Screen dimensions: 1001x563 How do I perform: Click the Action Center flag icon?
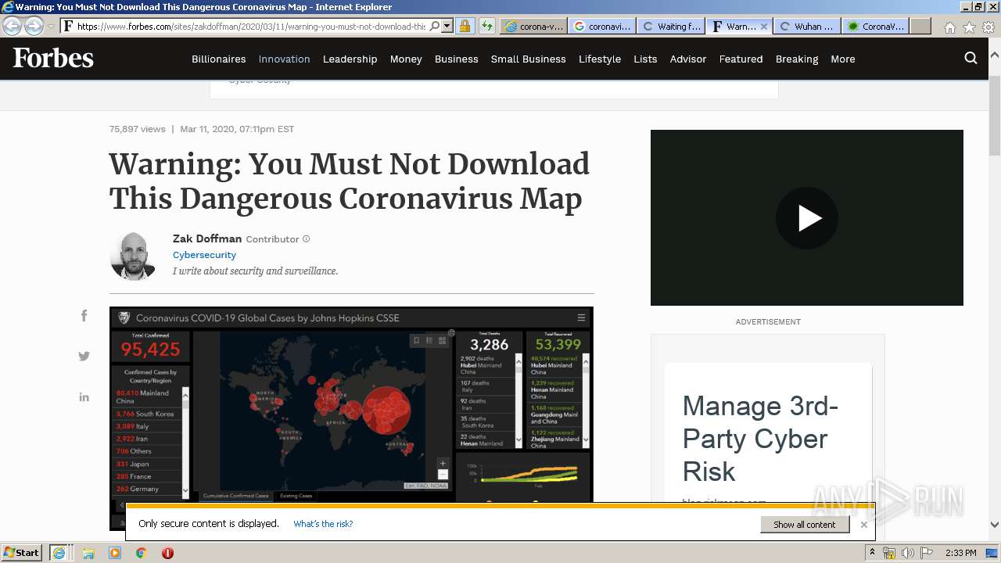925,553
